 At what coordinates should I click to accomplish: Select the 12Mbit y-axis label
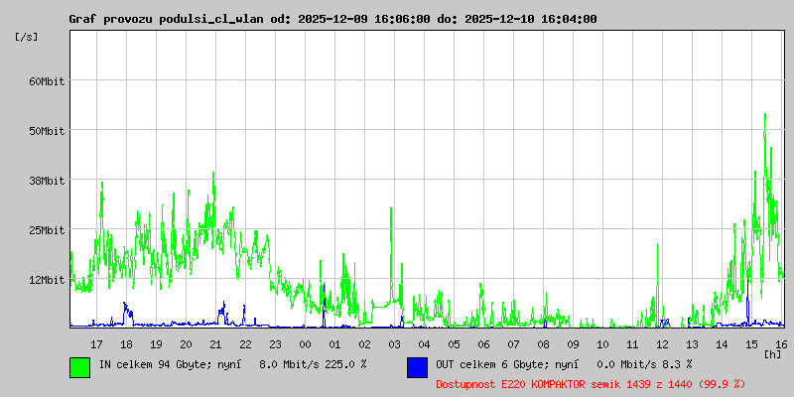pyautogui.click(x=46, y=280)
